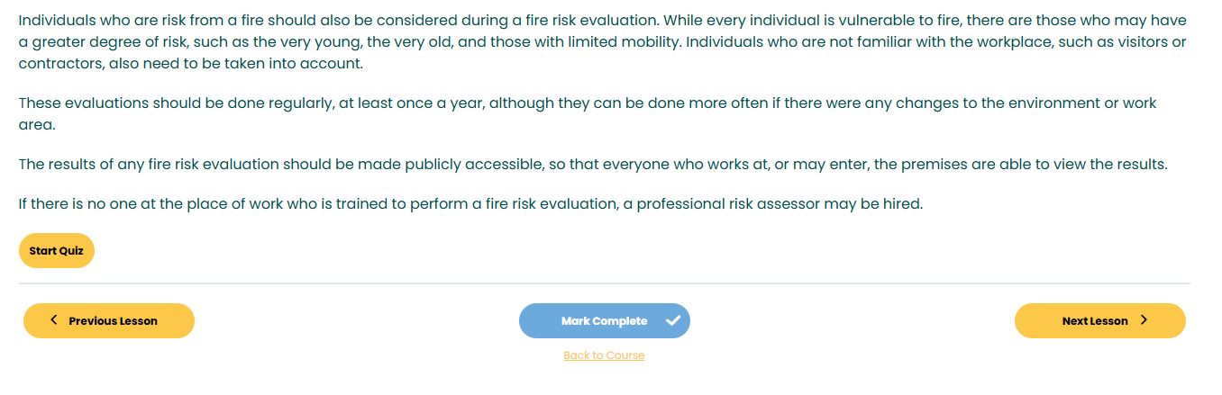
Task: Advance to the Next Lesson
Action: click(1100, 320)
